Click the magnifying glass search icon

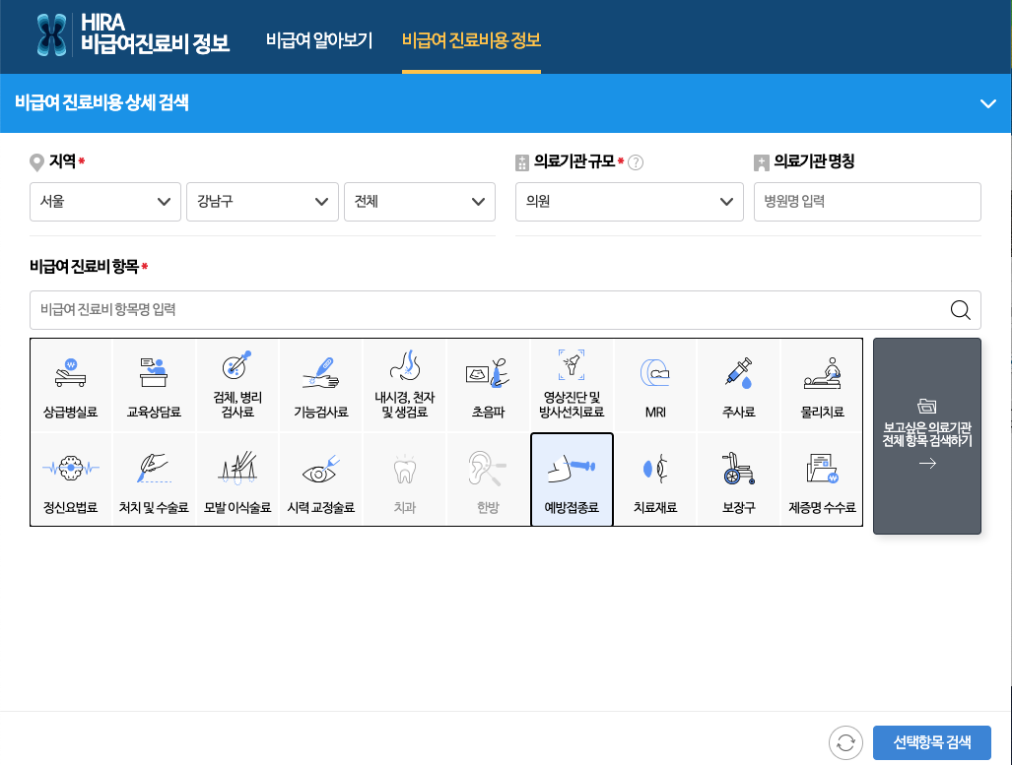959,309
